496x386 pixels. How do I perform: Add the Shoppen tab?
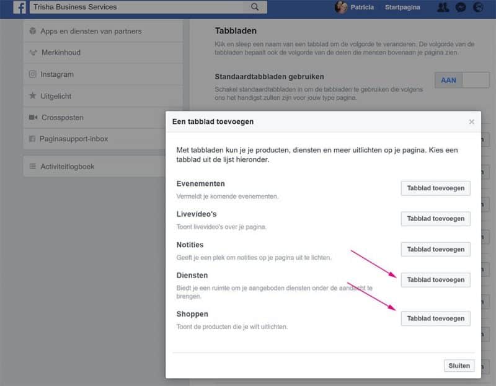[436, 318]
